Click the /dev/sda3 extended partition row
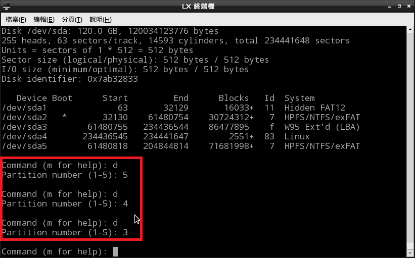415x258 pixels. pos(180,127)
